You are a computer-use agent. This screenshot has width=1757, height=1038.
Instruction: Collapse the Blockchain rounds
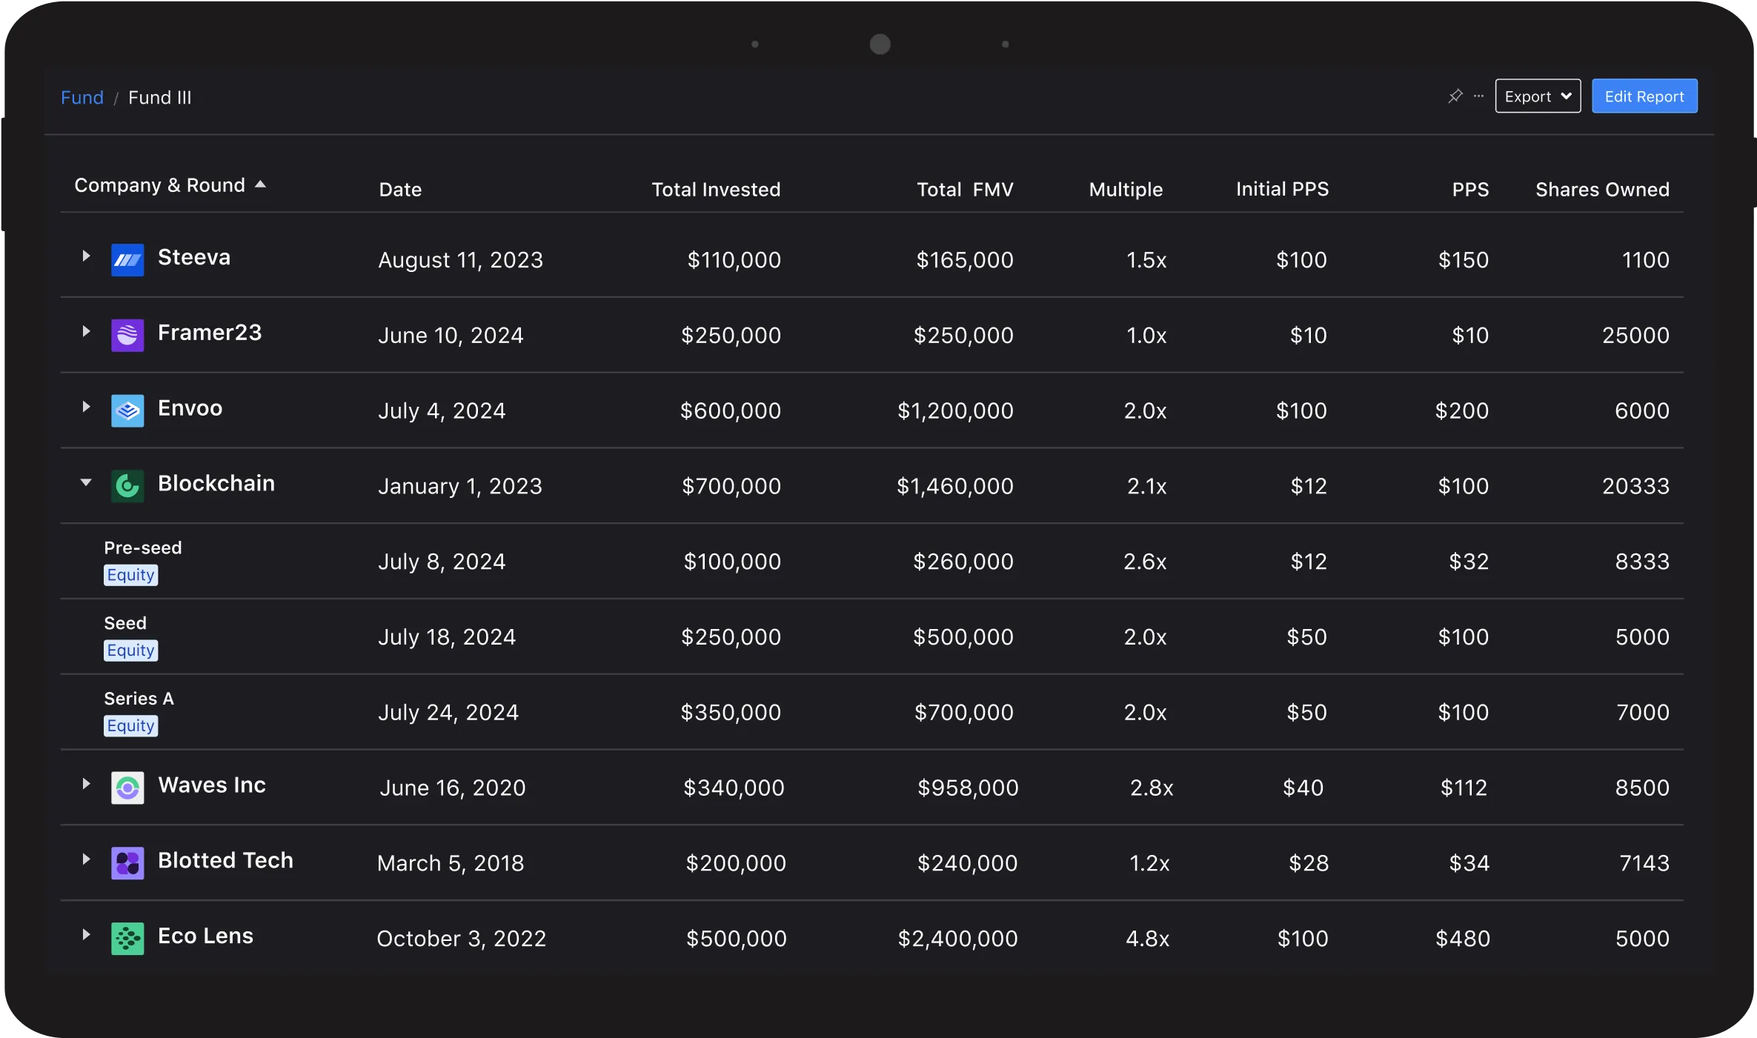[x=86, y=482]
